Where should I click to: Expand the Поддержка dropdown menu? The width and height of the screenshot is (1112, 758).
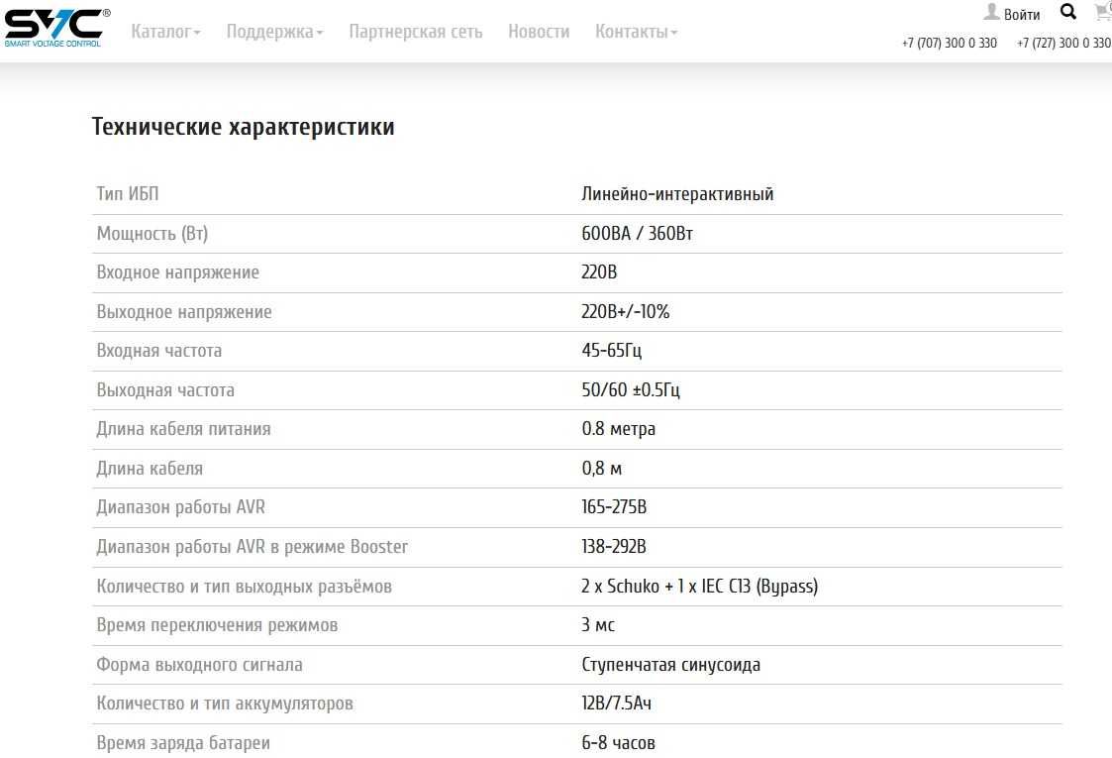(274, 32)
